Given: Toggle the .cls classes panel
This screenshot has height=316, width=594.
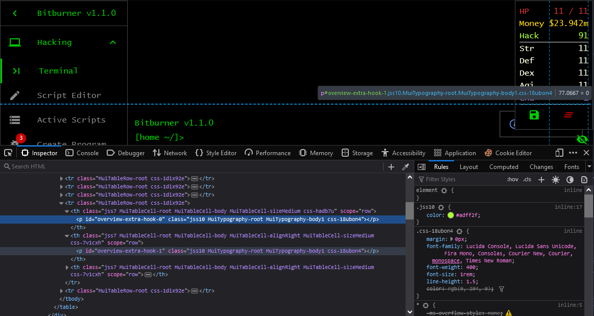Looking at the screenshot, I should click(527, 179).
